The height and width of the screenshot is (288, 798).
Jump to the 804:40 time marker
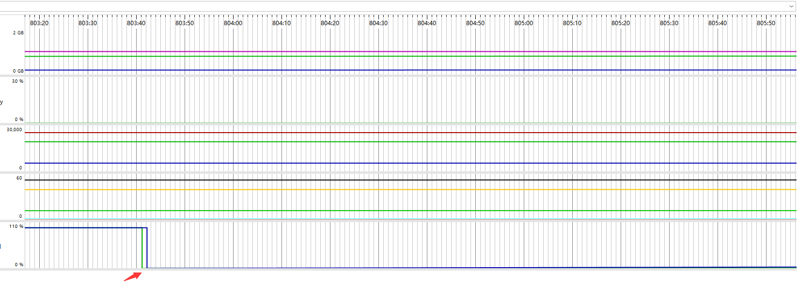click(x=427, y=23)
